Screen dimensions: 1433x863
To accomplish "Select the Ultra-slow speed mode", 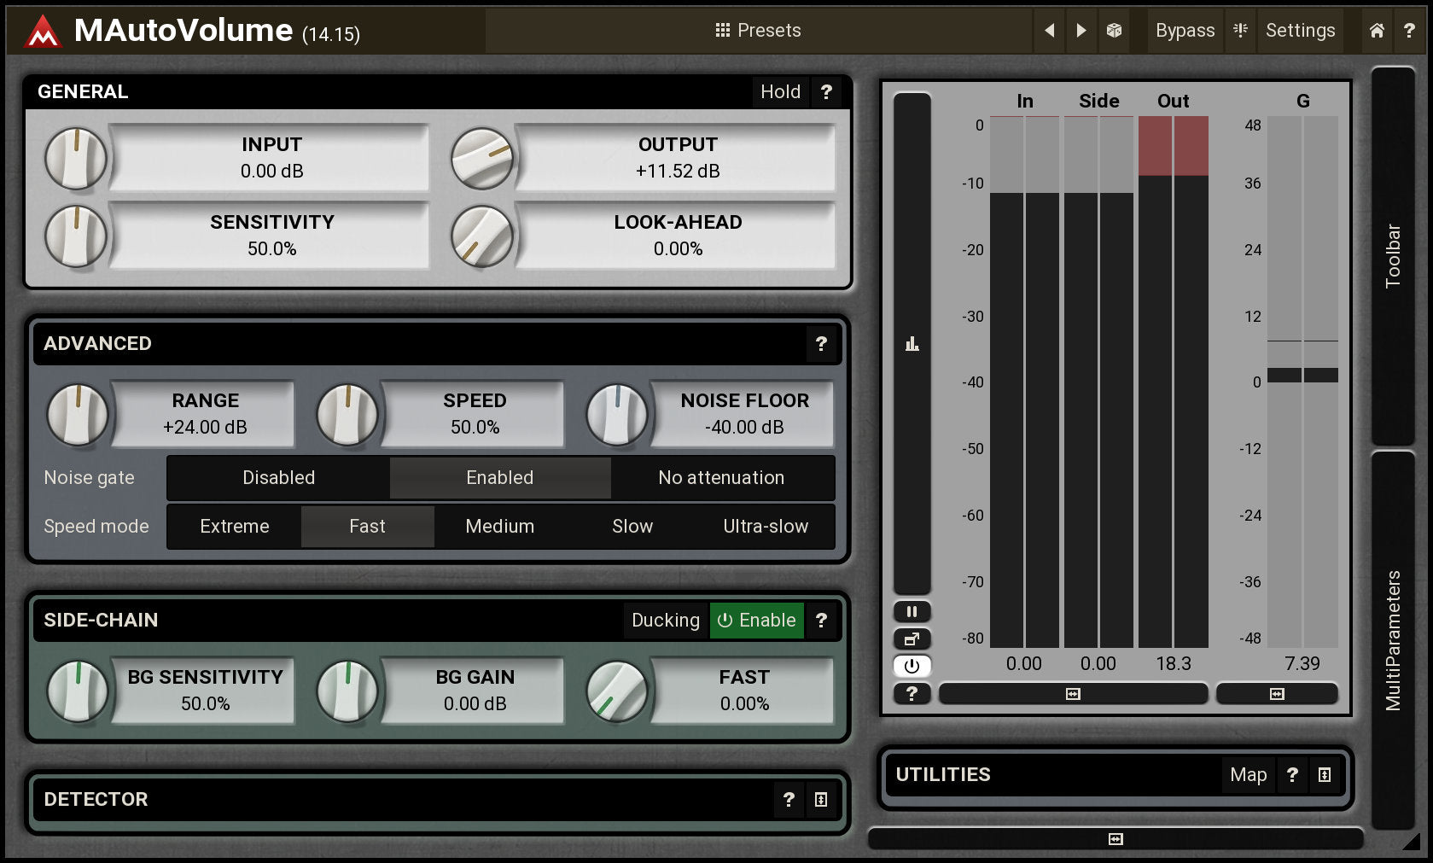I will (x=766, y=527).
